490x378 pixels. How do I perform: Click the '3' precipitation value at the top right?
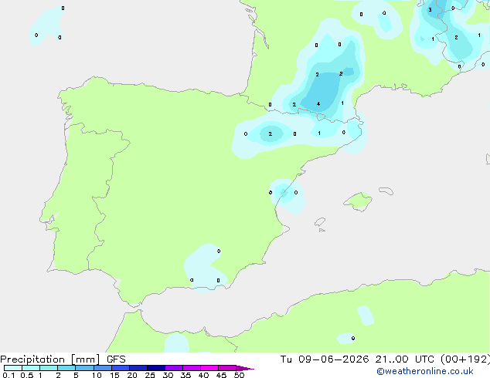click(430, 10)
